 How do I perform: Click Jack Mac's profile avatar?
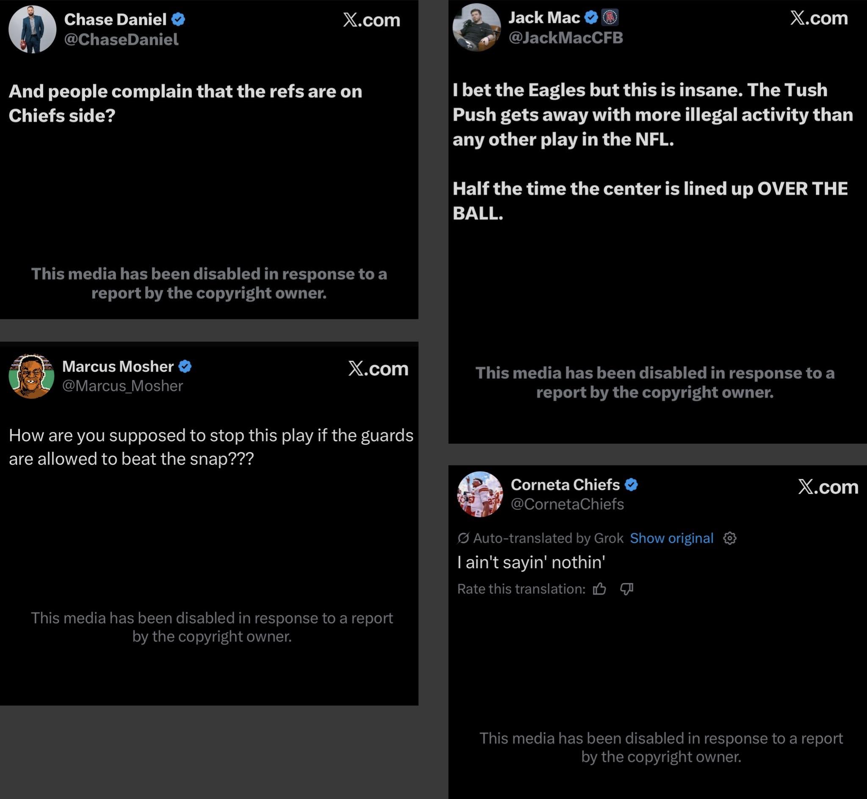(x=476, y=28)
